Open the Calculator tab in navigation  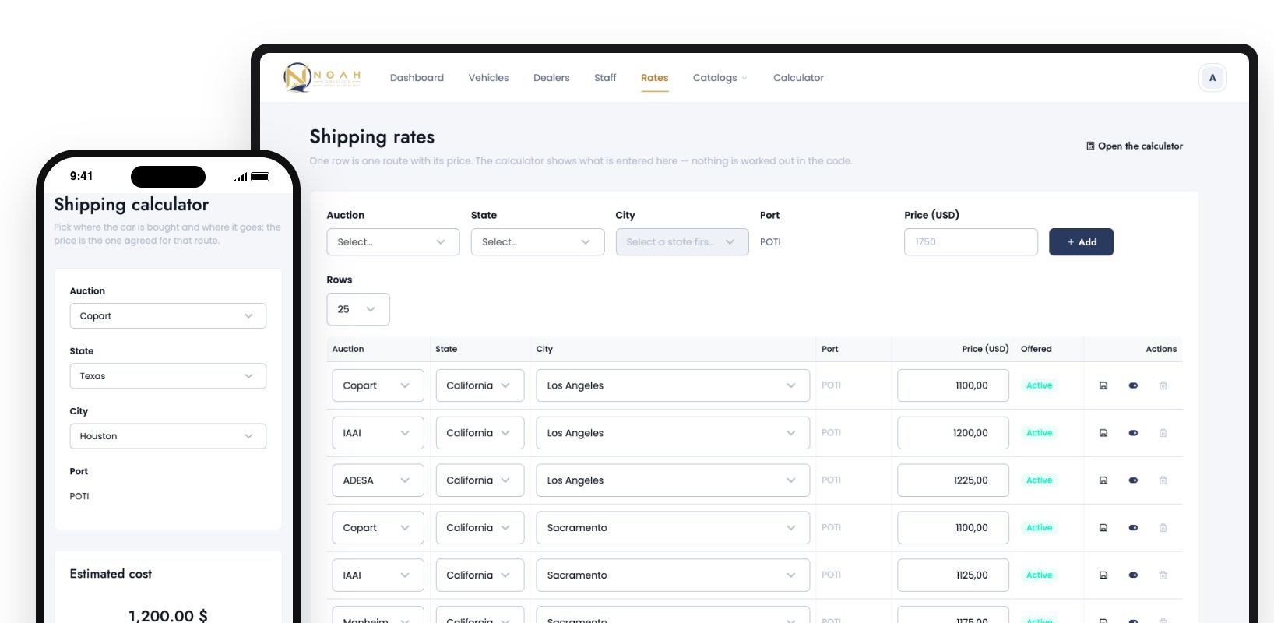[x=798, y=78]
